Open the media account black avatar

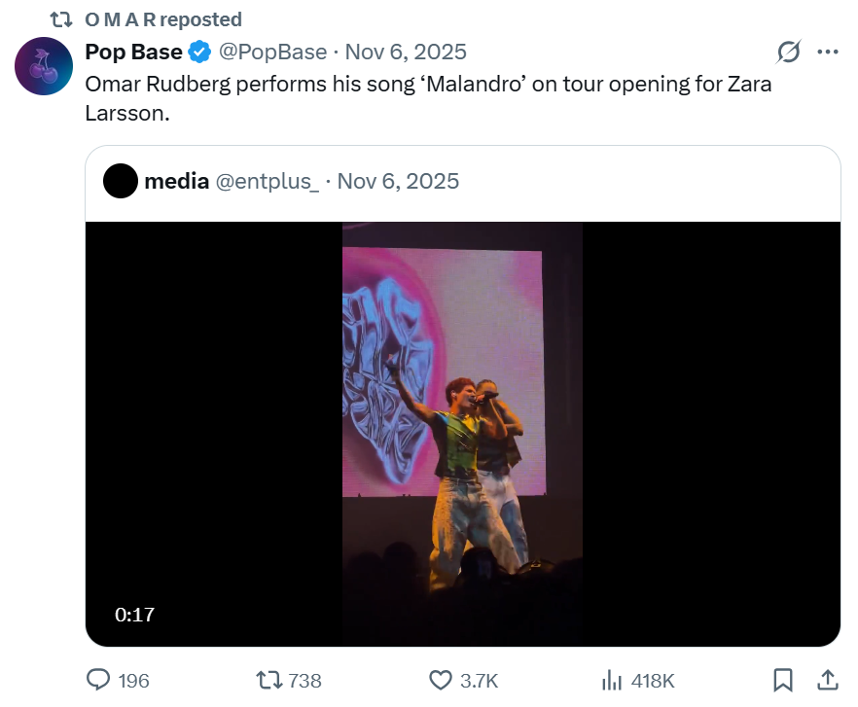pyautogui.click(x=121, y=181)
